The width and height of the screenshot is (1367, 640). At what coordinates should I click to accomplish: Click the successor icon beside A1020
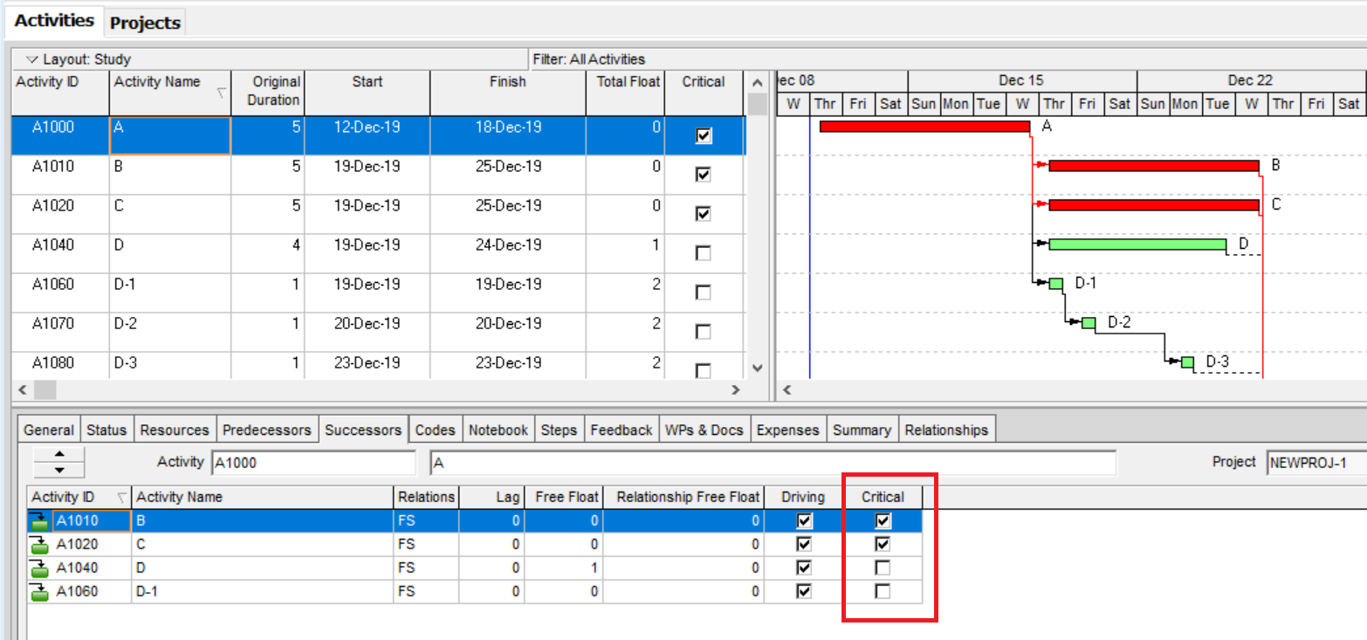(x=40, y=545)
